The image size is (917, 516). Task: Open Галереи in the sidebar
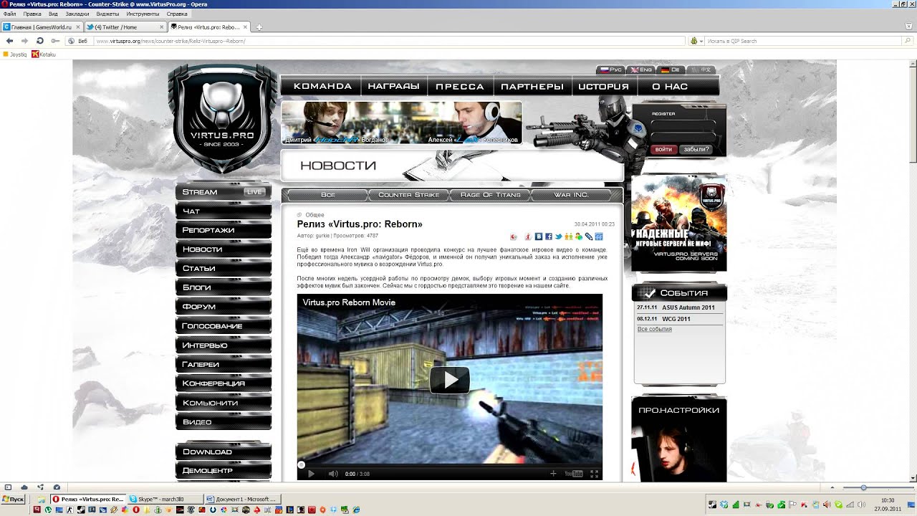tap(224, 364)
